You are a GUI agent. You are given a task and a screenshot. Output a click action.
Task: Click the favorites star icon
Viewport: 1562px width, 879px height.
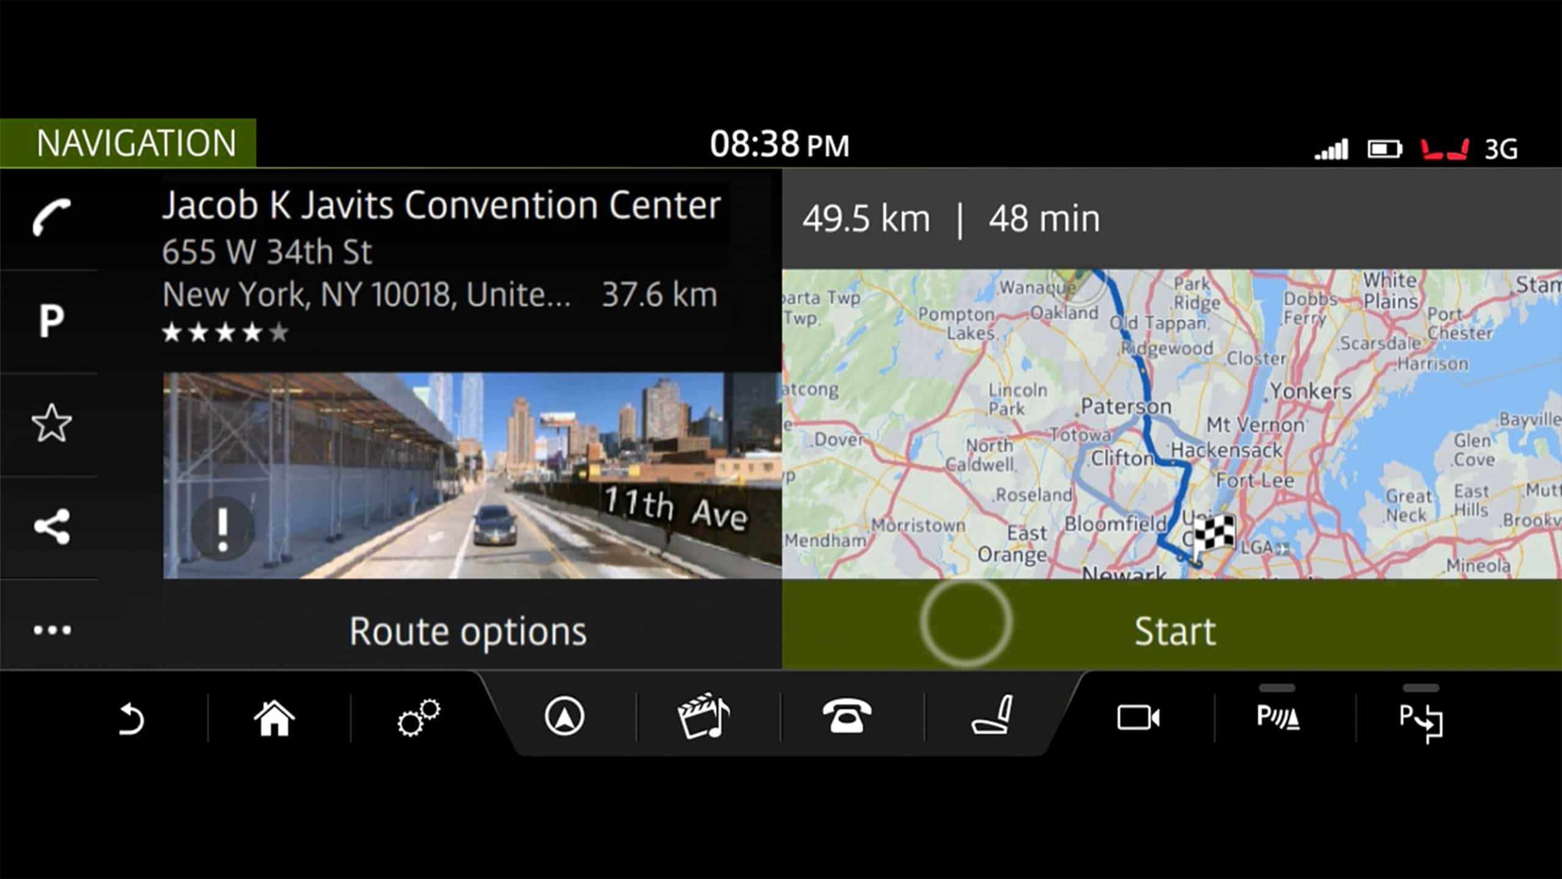(x=51, y=423)
